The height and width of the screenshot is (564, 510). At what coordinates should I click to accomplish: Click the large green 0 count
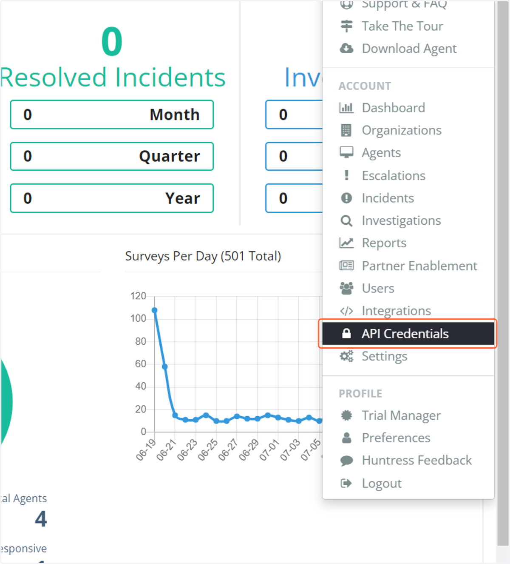click(112, 42)
